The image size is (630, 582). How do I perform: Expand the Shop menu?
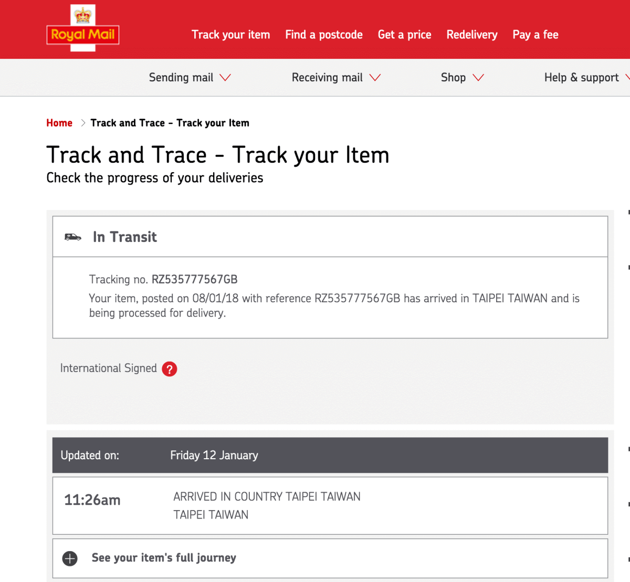pos(462,78)
